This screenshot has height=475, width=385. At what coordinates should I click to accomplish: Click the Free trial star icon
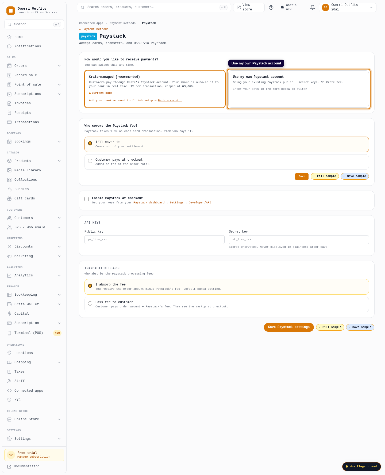(x=11, y=455)
